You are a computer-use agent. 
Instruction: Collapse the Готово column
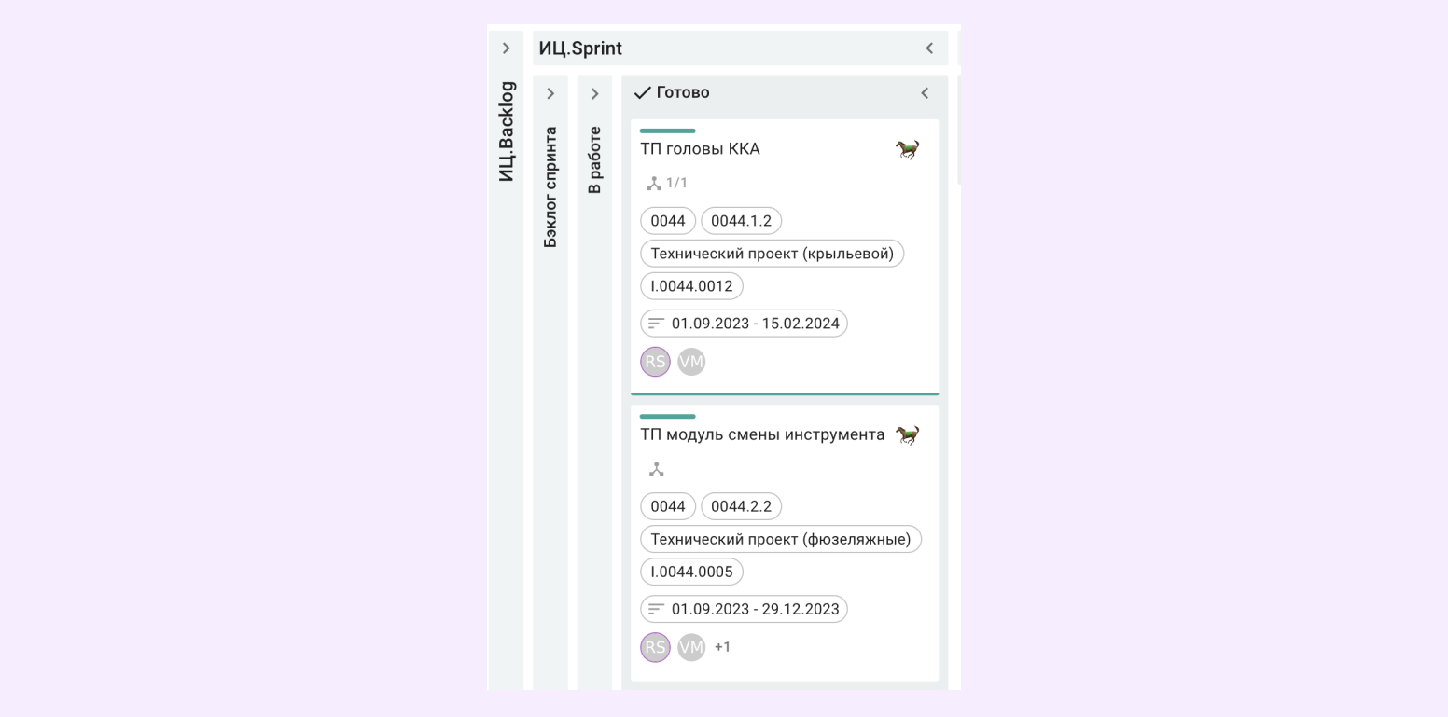click(925, 93)
